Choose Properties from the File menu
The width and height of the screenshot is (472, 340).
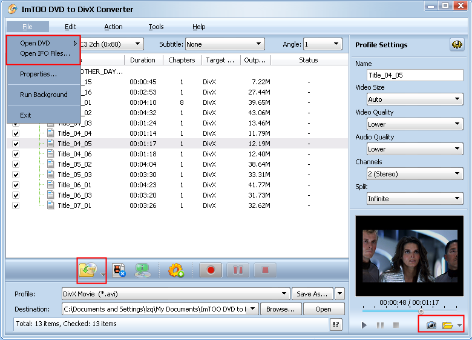tap(44, 74)
